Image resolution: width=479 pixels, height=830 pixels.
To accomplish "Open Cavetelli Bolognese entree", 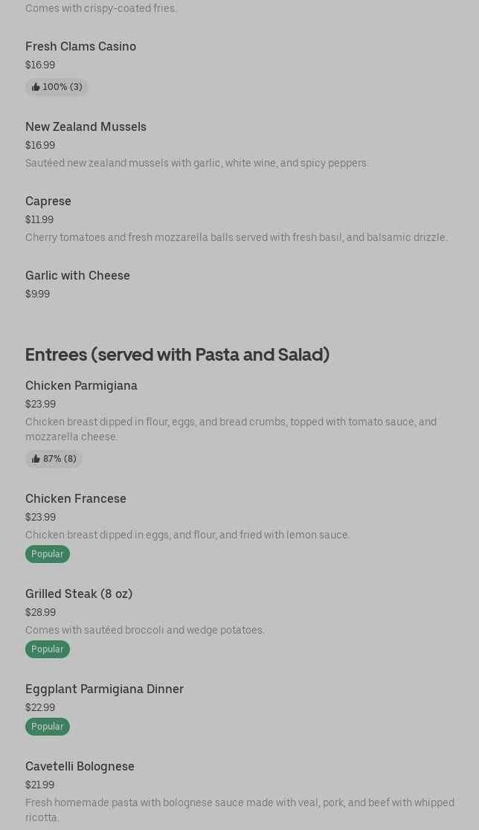I will click(x=80, y=766).
